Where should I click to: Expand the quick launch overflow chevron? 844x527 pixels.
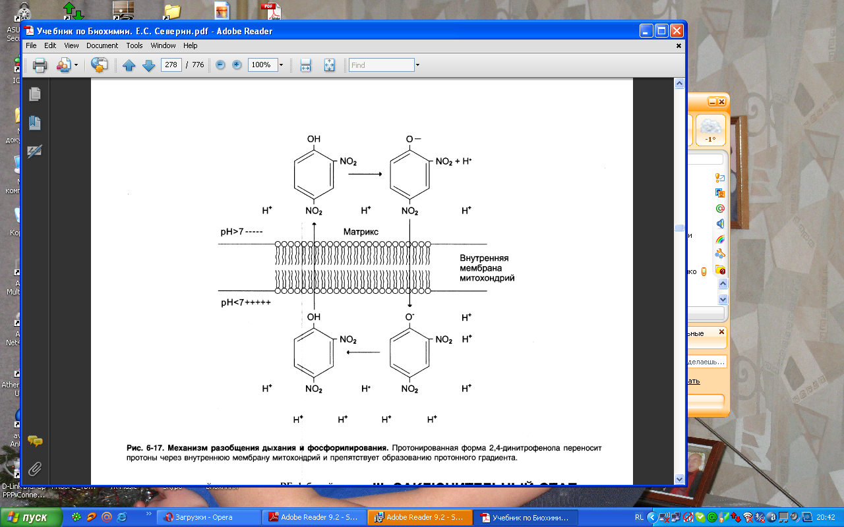(x=148, y=513)
